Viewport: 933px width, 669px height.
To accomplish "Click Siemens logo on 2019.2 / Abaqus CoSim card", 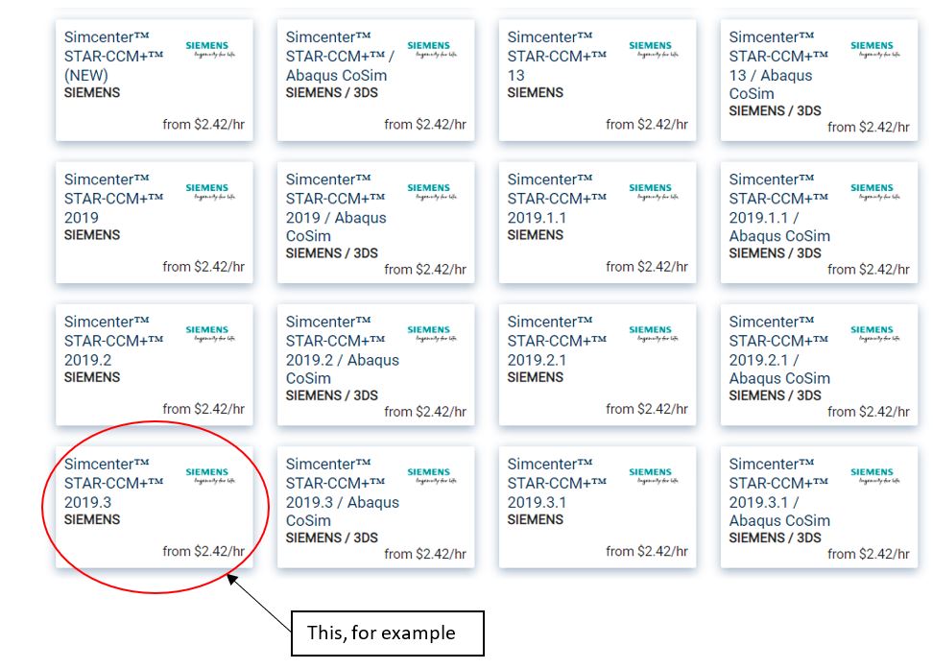I will pos(432,333).
